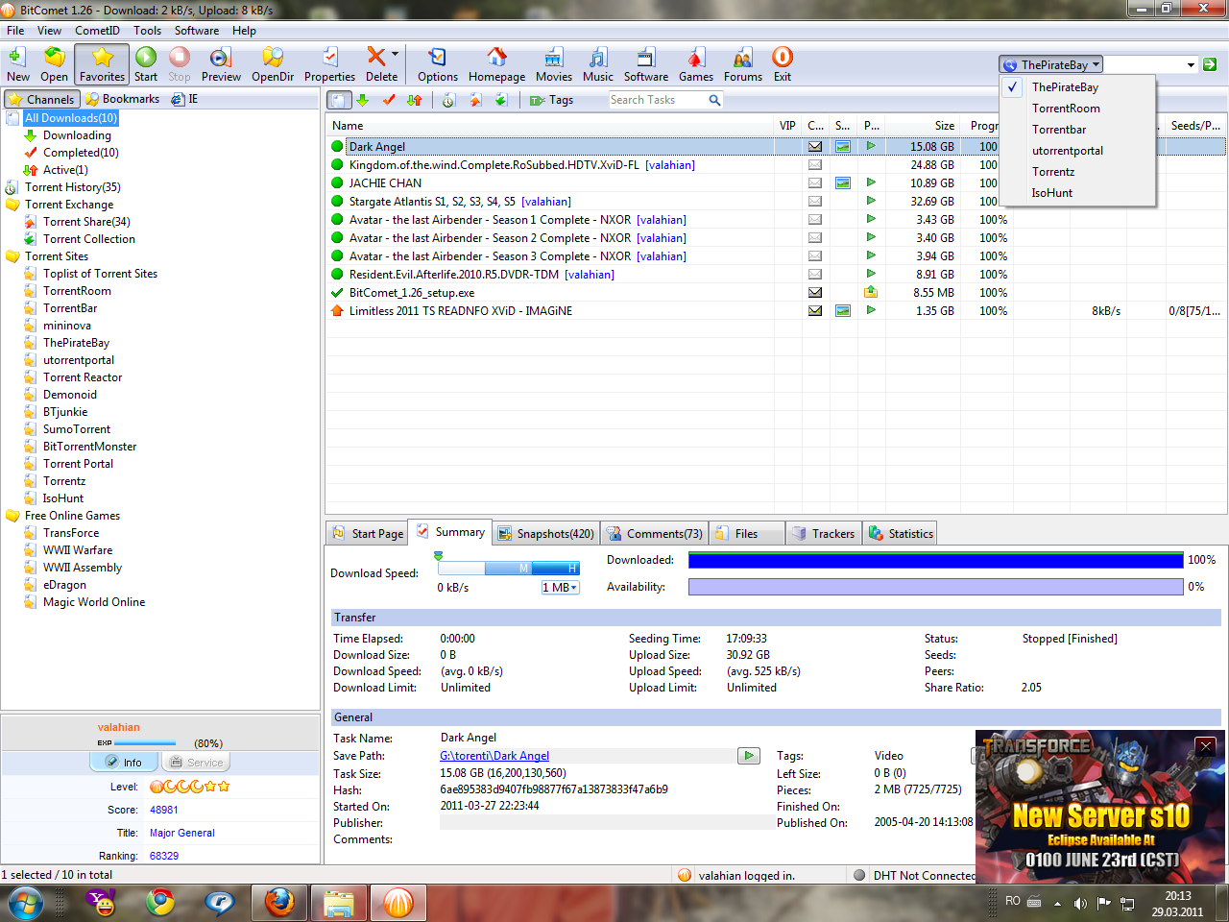Click the download speed limit slider
The width and height of the screenshot is (1229, 922).
[x=509, y=568]
